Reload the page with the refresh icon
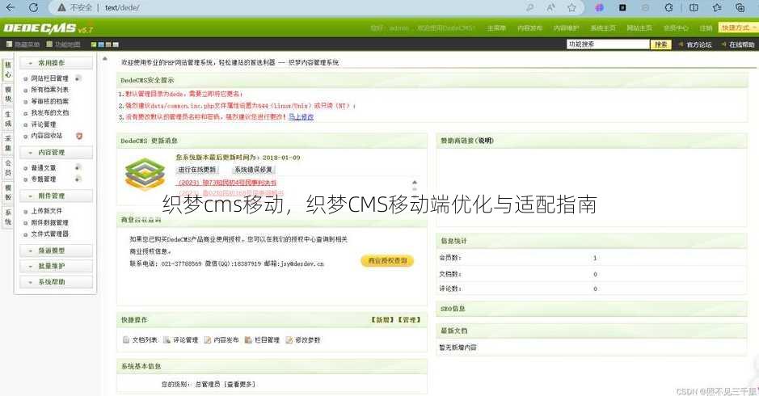Viewport: 759px width, 396px height. point(33,7)
